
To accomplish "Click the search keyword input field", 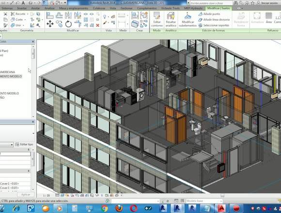I will click(211, 3).
